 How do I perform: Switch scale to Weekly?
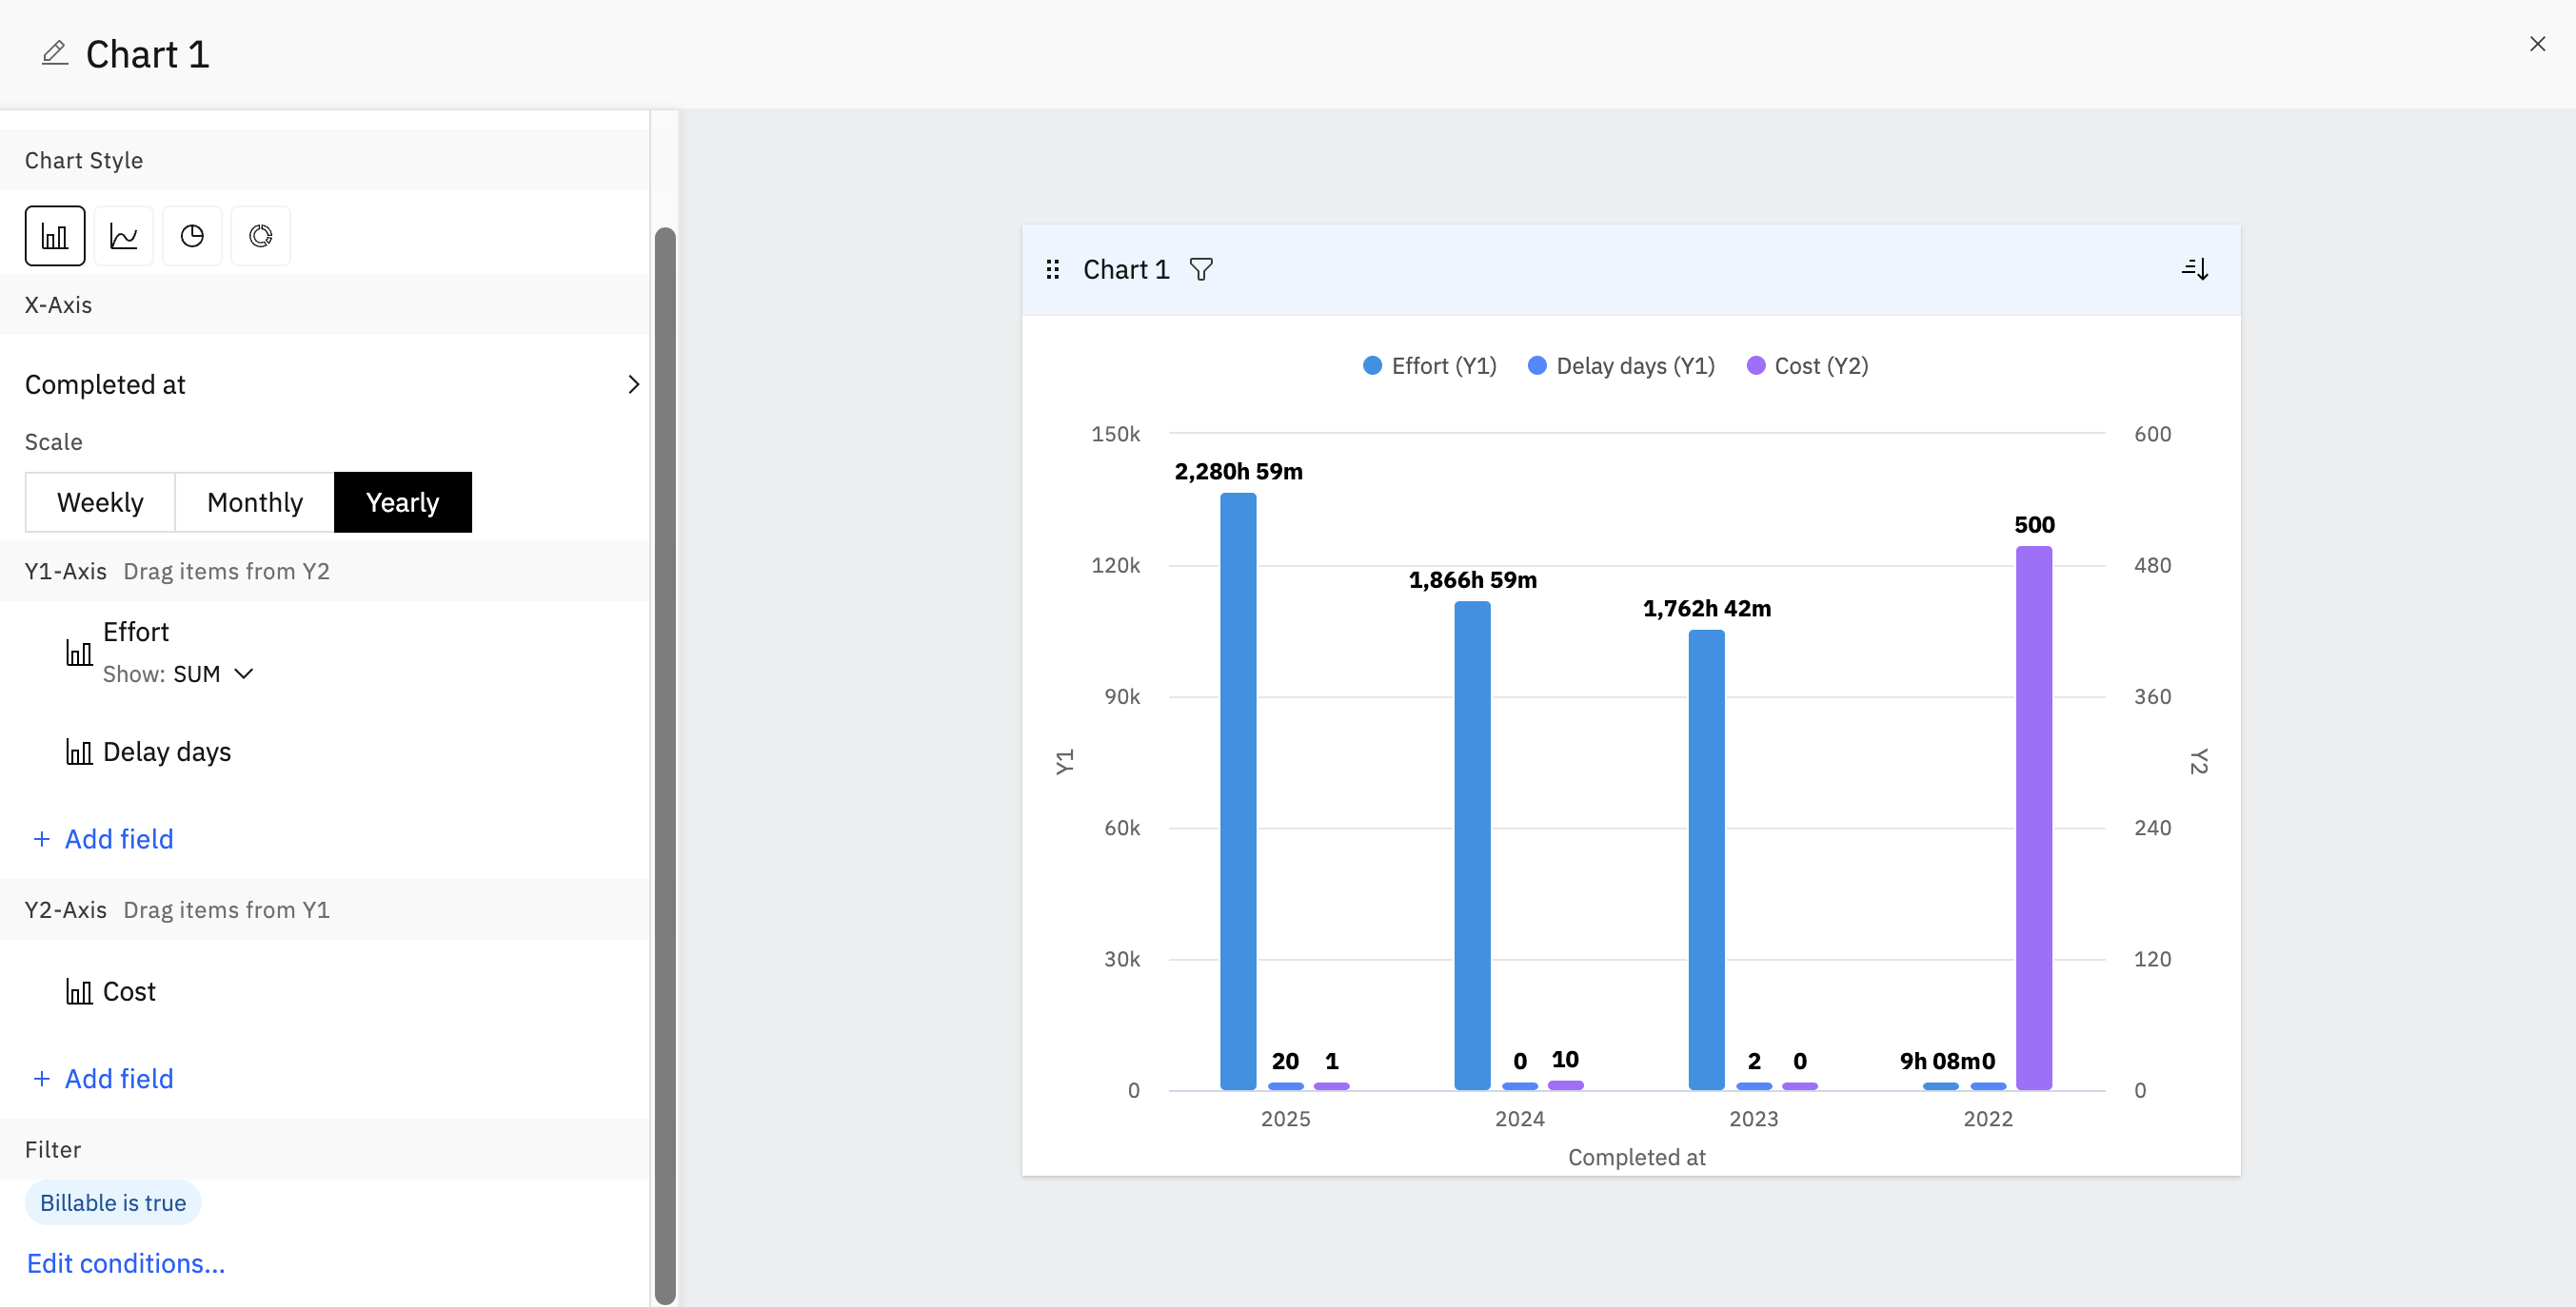point(100,502)
